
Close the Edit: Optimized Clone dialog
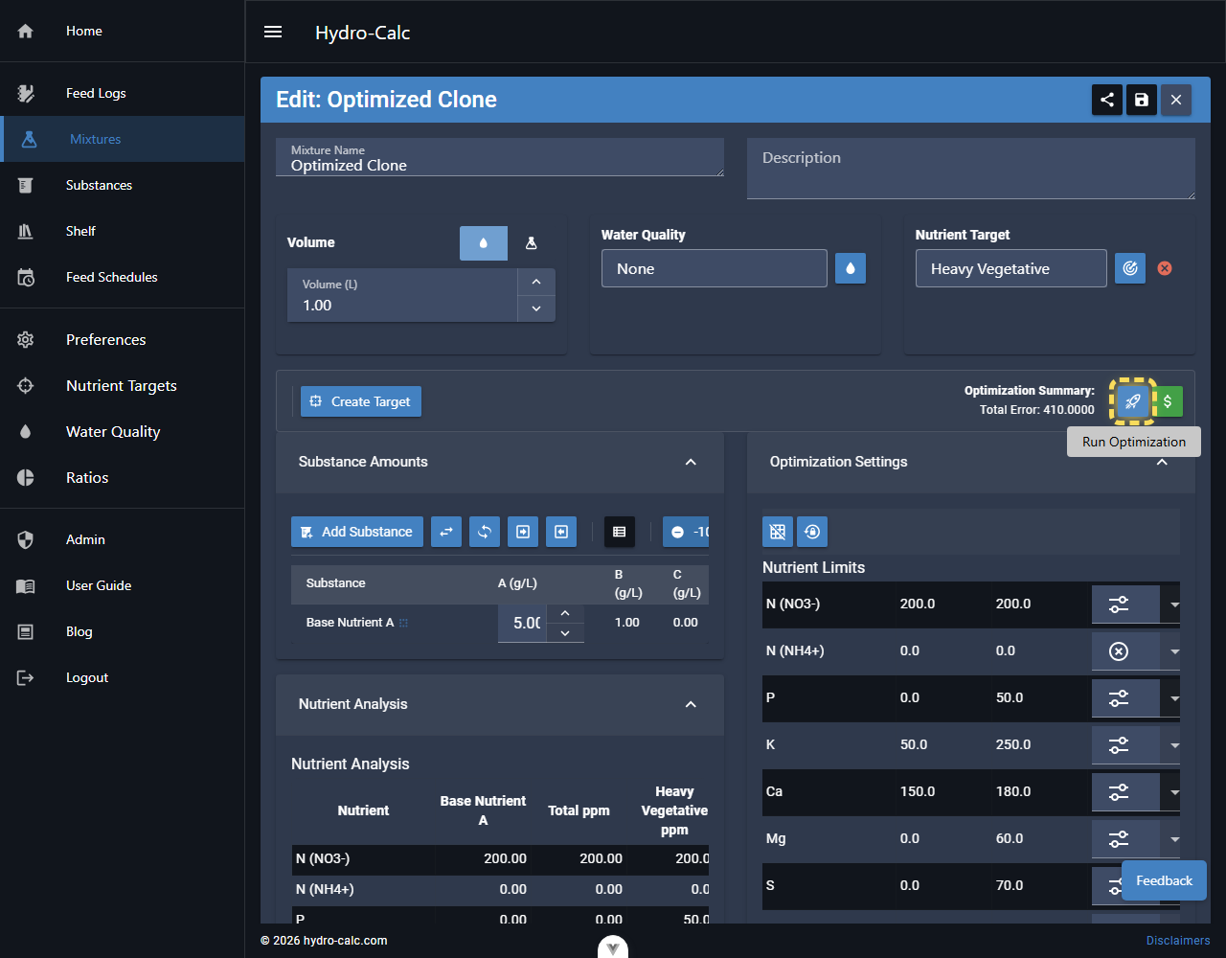coord(1176,100)
